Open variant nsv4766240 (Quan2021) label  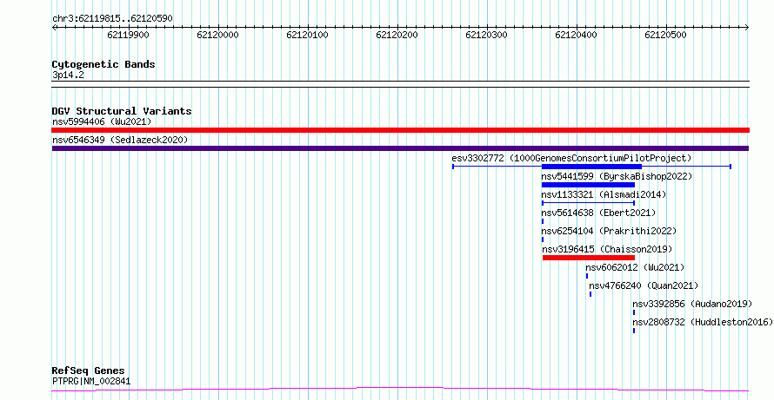(x=644, y=285)
